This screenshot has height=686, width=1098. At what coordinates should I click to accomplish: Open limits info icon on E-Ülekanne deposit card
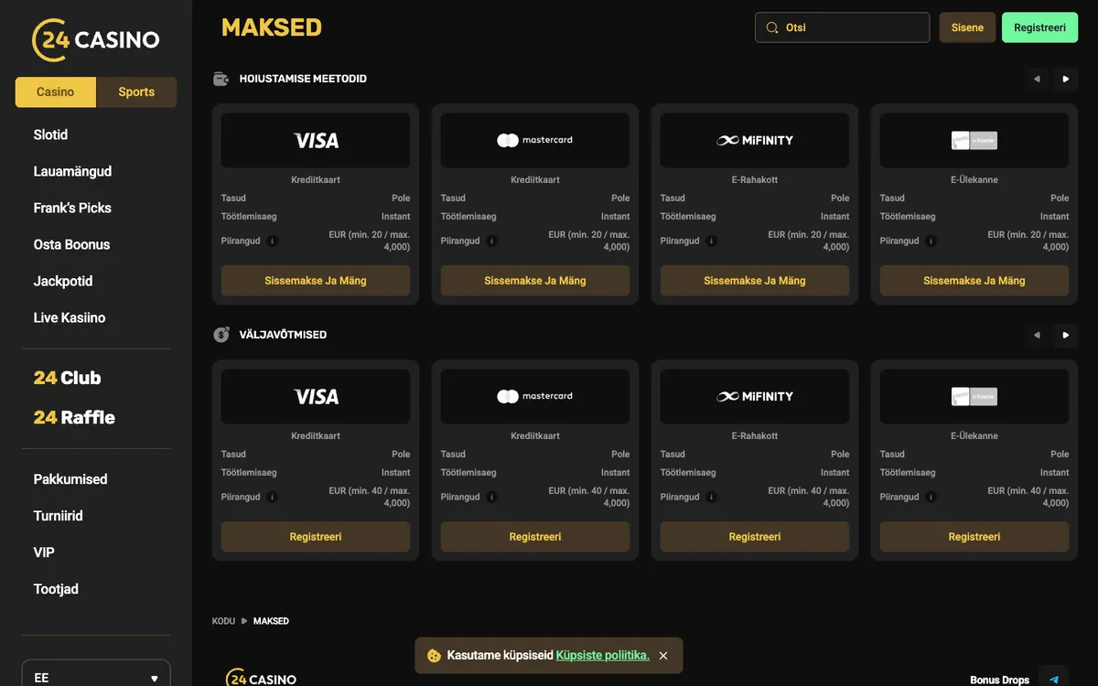pyautogui.click(x=931, y=241)
